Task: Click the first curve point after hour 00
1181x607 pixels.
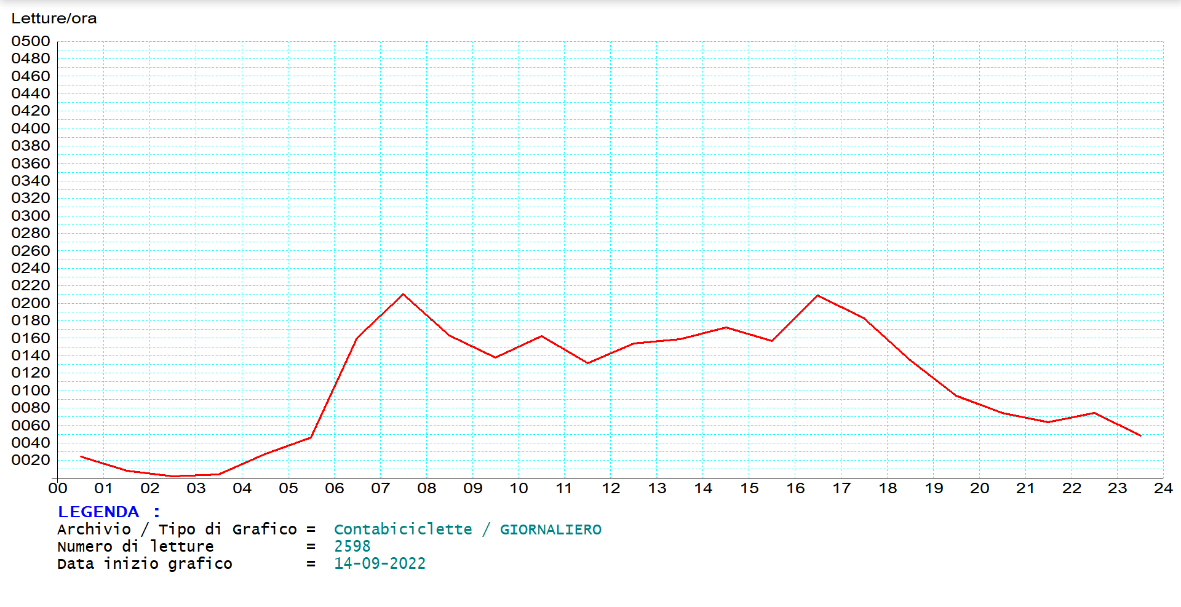Action: tap(81, 456)
